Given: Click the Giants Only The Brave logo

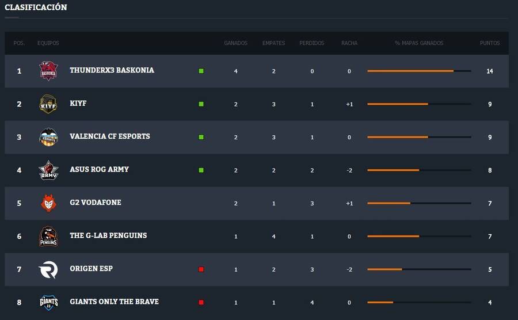Looking at the screenshot, I should 48,303.
